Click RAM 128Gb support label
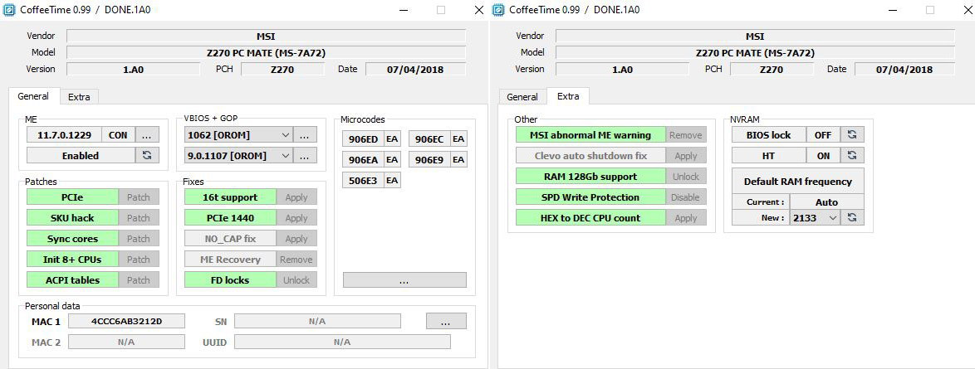975x369 pixels. coord(590,177)
